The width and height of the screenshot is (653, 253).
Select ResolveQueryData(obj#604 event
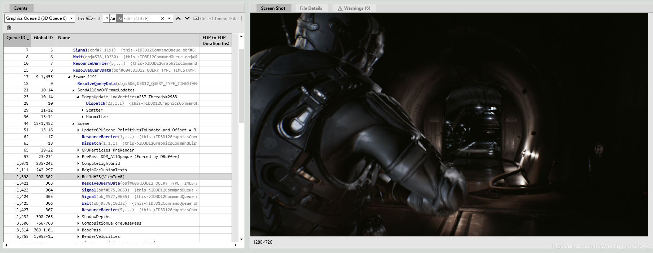pos(118,70)
